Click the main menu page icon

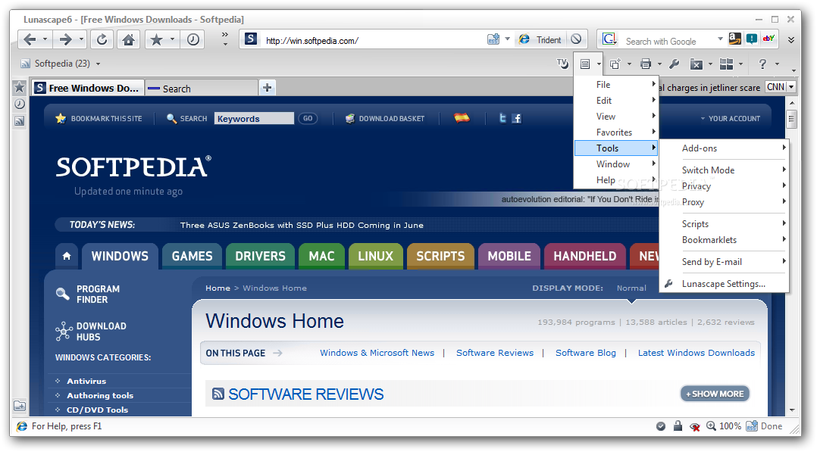585,64
